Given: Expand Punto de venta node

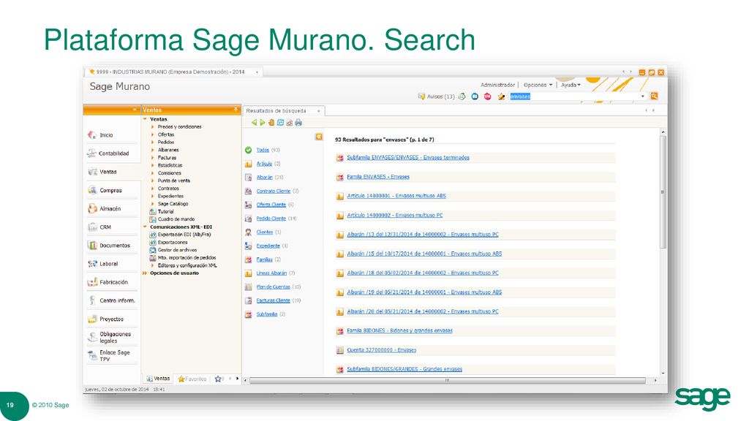Looking at the screenshot, I should 152,181.
